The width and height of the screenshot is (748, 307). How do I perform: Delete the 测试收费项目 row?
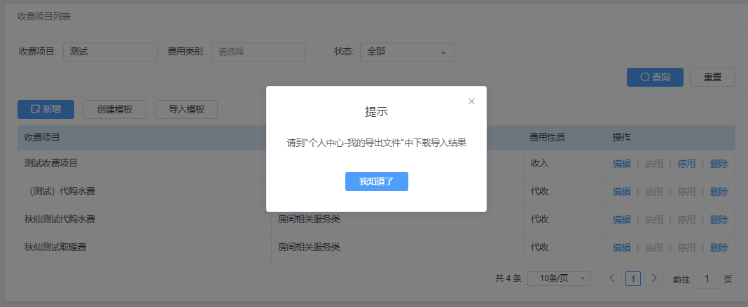click(x=719, y=164)
